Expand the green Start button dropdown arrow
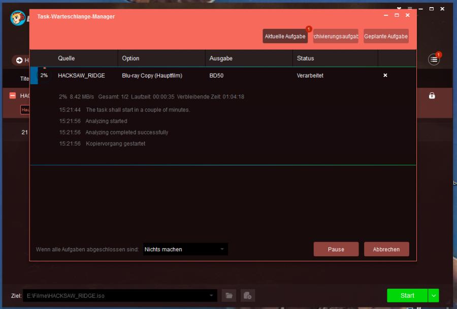The image size is (457, 309). coord(434,296)
